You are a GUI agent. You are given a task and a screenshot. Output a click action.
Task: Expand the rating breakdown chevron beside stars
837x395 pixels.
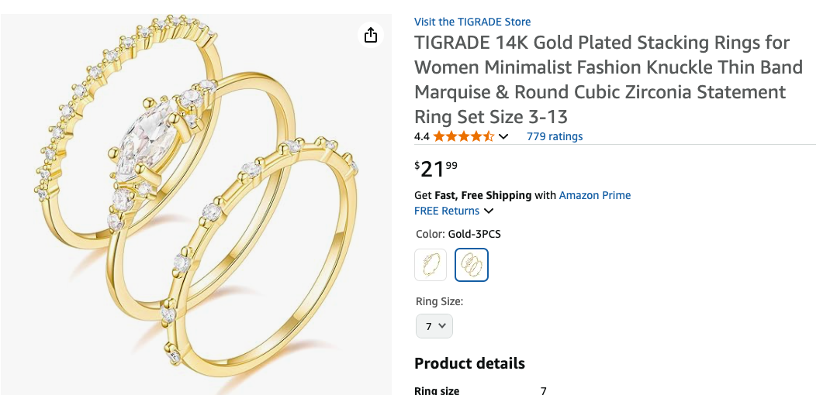(x=503, y=137)
